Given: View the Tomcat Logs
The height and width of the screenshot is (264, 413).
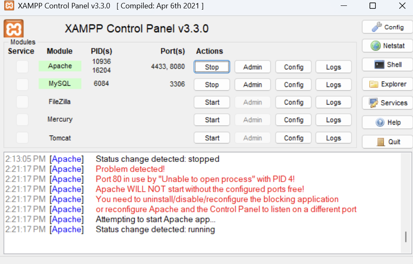Looking at the screenshot, I should (x=333, y=138).
